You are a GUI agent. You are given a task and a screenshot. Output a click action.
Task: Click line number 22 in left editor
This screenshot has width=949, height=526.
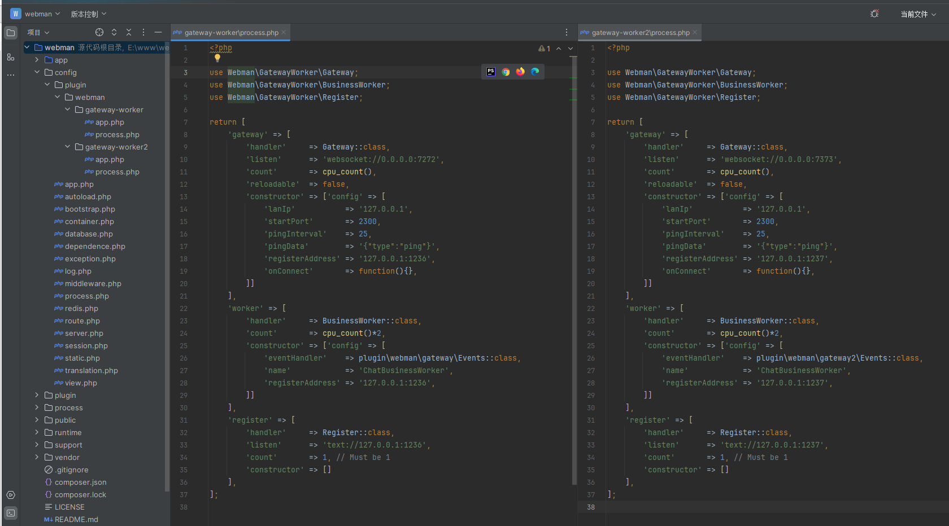tap(184, 308)
